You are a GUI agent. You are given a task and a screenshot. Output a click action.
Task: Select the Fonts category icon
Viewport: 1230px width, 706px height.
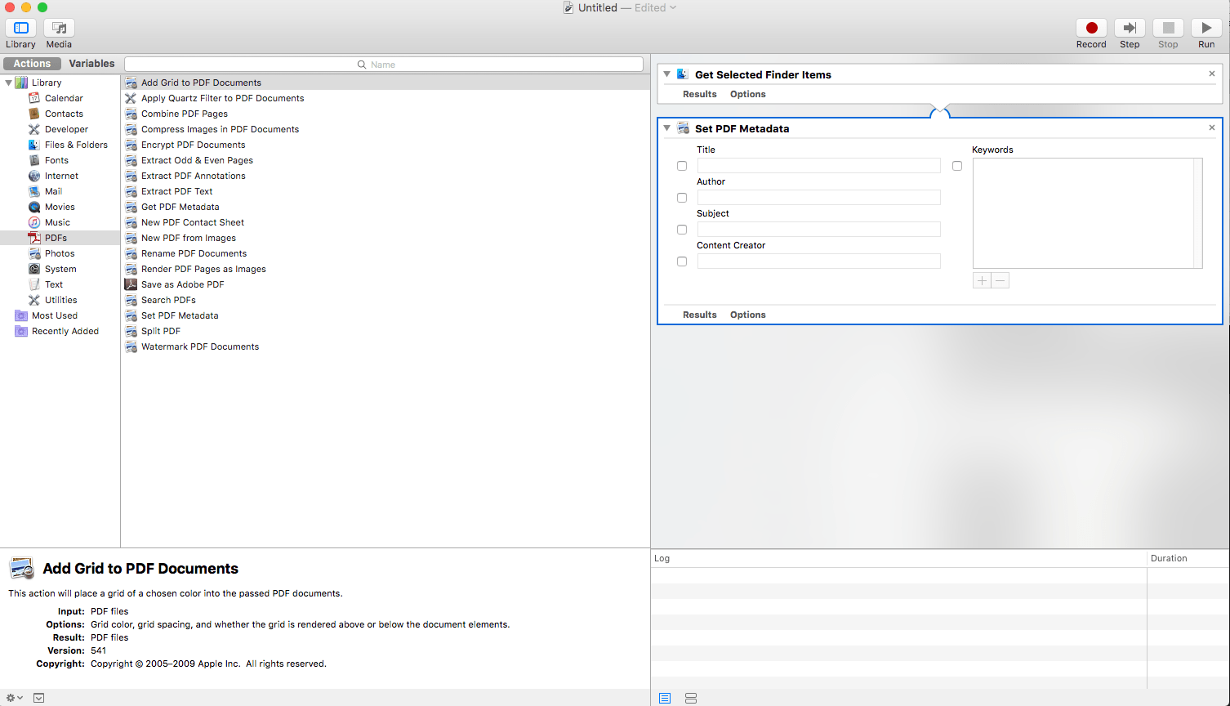tap(34, 160)
